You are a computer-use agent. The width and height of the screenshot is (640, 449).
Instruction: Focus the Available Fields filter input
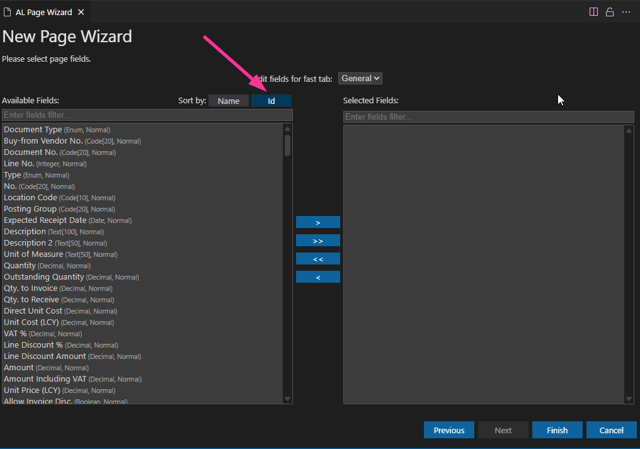[x=147, y=115]
